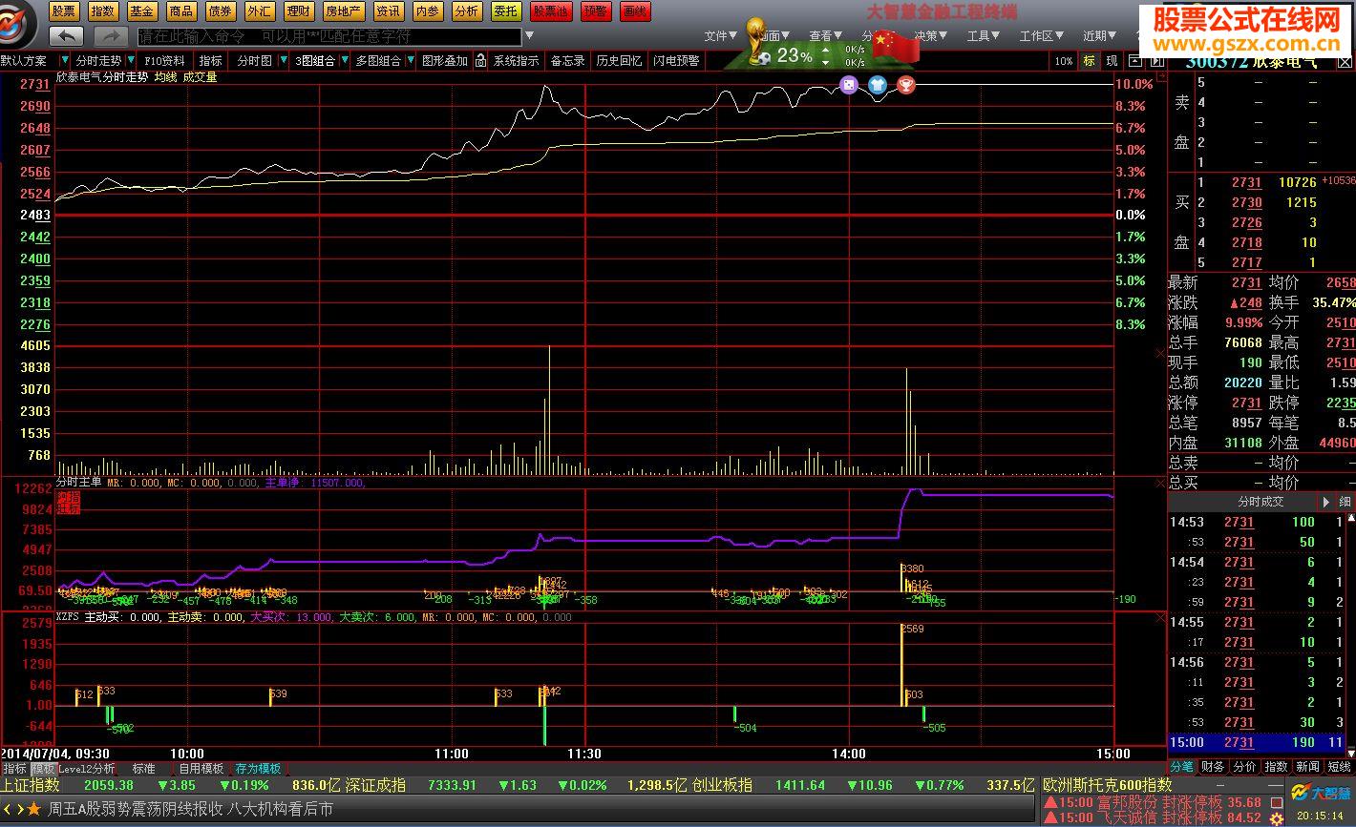
Task: Open the 工作区 menu
Action: (1042, 36)
